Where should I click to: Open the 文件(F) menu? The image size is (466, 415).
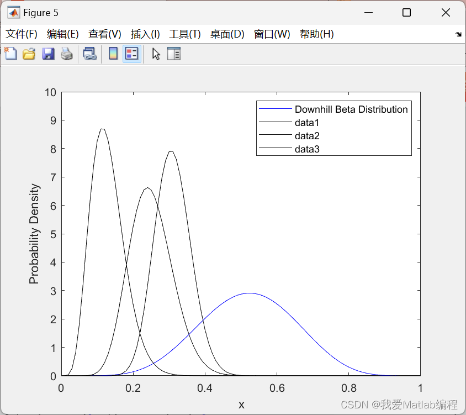point(22,34)
